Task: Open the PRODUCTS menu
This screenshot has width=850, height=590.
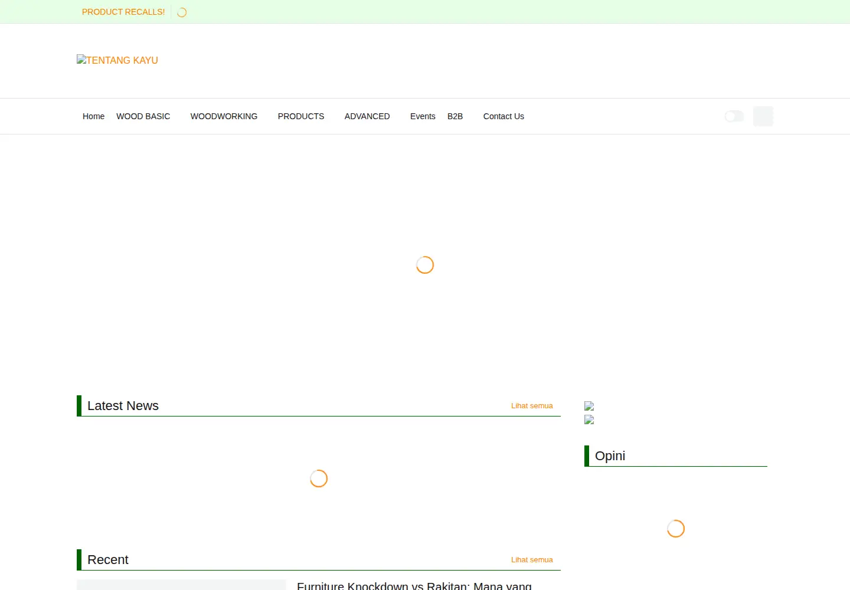Action: 301,116
